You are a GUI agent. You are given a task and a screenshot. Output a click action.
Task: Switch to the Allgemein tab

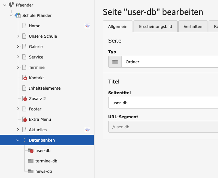(118, 26)
